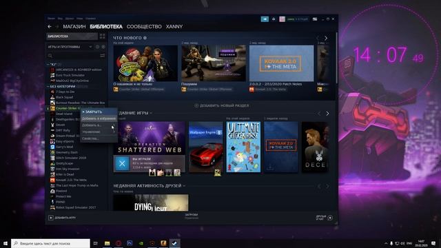This screenshot has width=441, height=248.
Task: Collapse the Uncategorized (Без категории) section
Action: pyautogui.click(x=48, y=86)
